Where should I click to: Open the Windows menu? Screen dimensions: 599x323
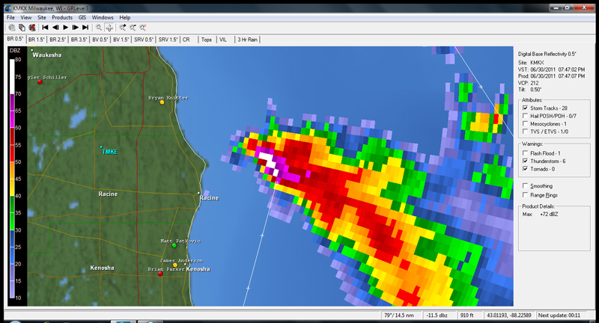coord(103,17)
